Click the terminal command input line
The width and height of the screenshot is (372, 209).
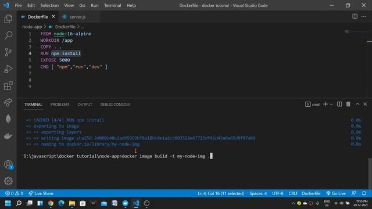click(118, 156)
